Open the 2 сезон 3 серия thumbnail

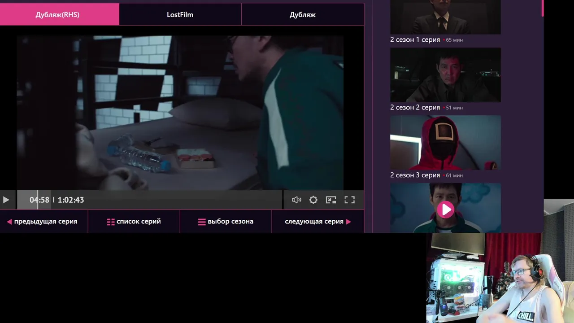[445, 143]
